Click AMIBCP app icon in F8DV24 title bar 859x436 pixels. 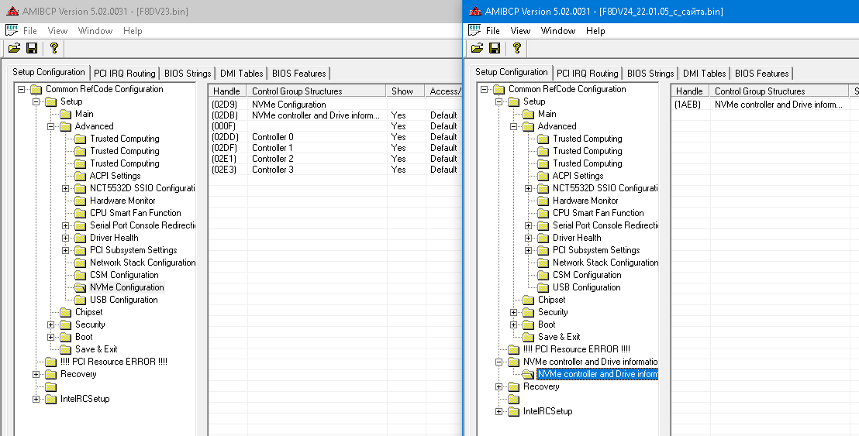[x=475, y=11]
